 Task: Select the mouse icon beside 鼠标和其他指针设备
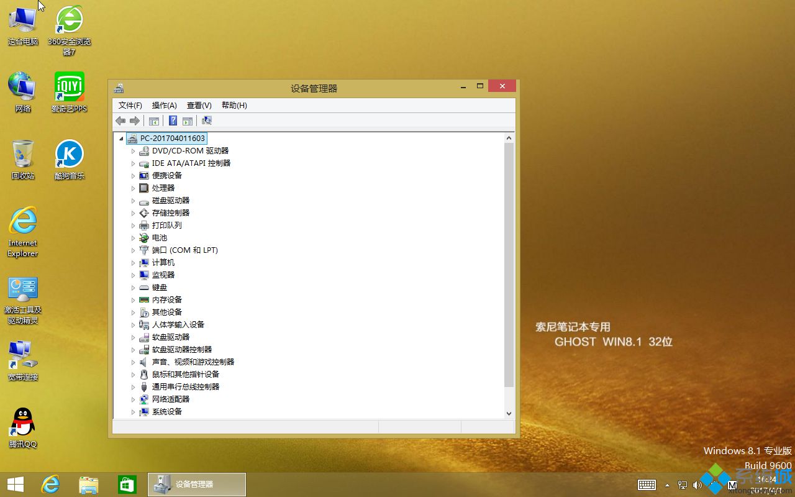pyautogui.click(x=144, y=374)
